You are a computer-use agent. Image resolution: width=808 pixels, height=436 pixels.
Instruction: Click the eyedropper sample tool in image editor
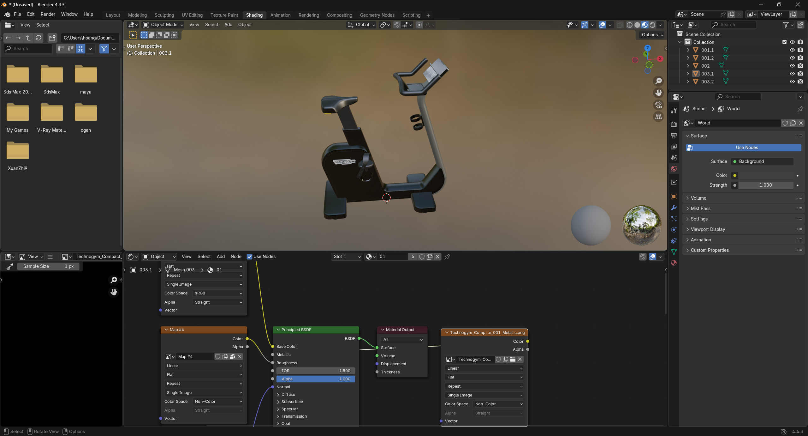pos(9,267)
